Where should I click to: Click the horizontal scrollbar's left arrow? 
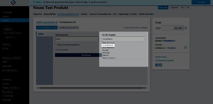point(38,88)
